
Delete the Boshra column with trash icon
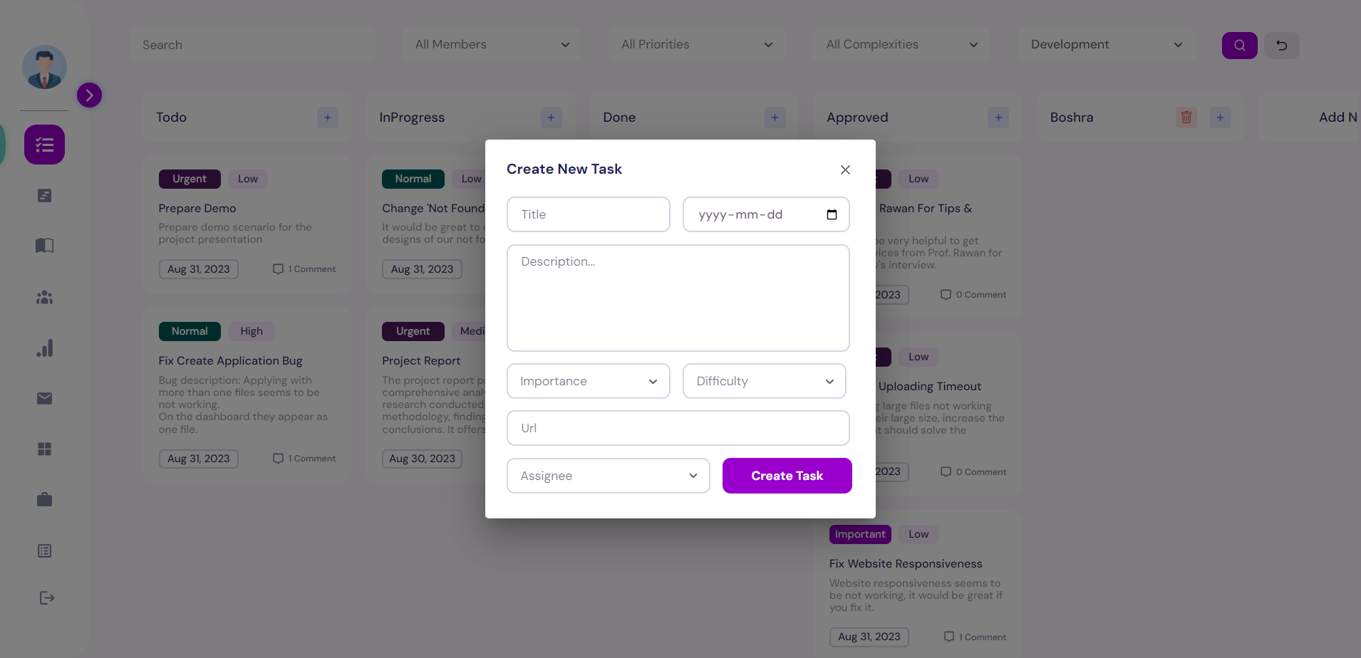point(1185,117)
